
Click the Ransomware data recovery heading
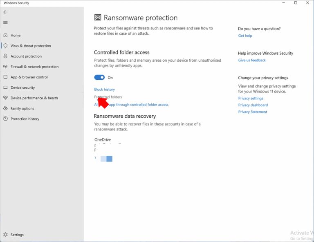pyautogui.click(x=125, y=116)
